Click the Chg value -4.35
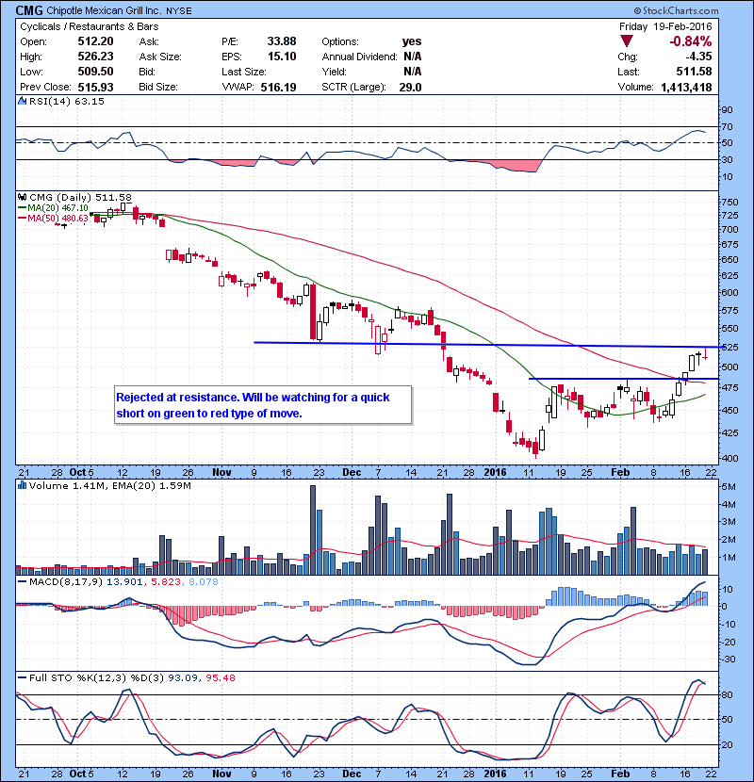Viewport: 754px width, 782px height. (x=698, y=57)
